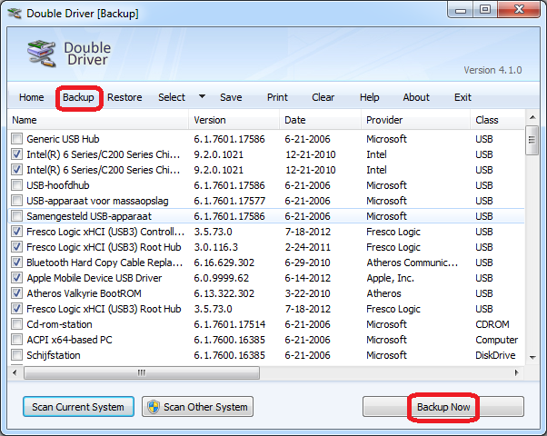Click Save in the toolbar
The image size is (547, 436).
(231, 97)
